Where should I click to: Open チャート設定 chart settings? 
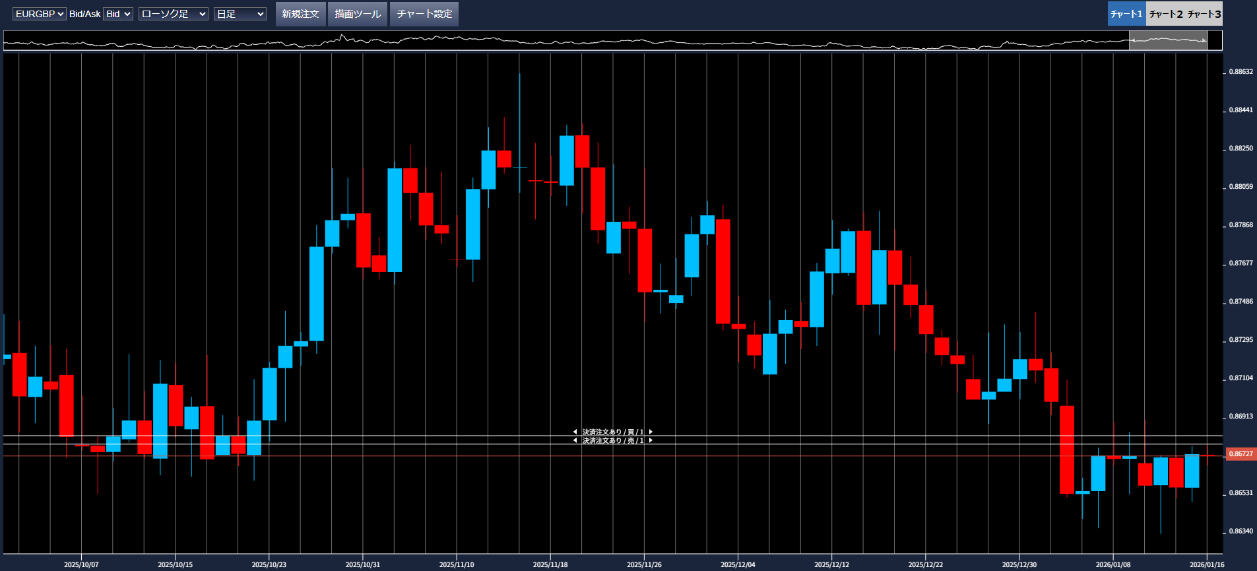pos(424,14)
